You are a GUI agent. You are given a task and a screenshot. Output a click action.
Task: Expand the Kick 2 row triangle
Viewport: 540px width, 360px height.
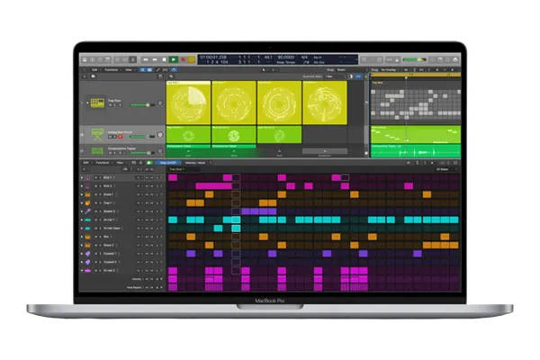coord(82,186)
